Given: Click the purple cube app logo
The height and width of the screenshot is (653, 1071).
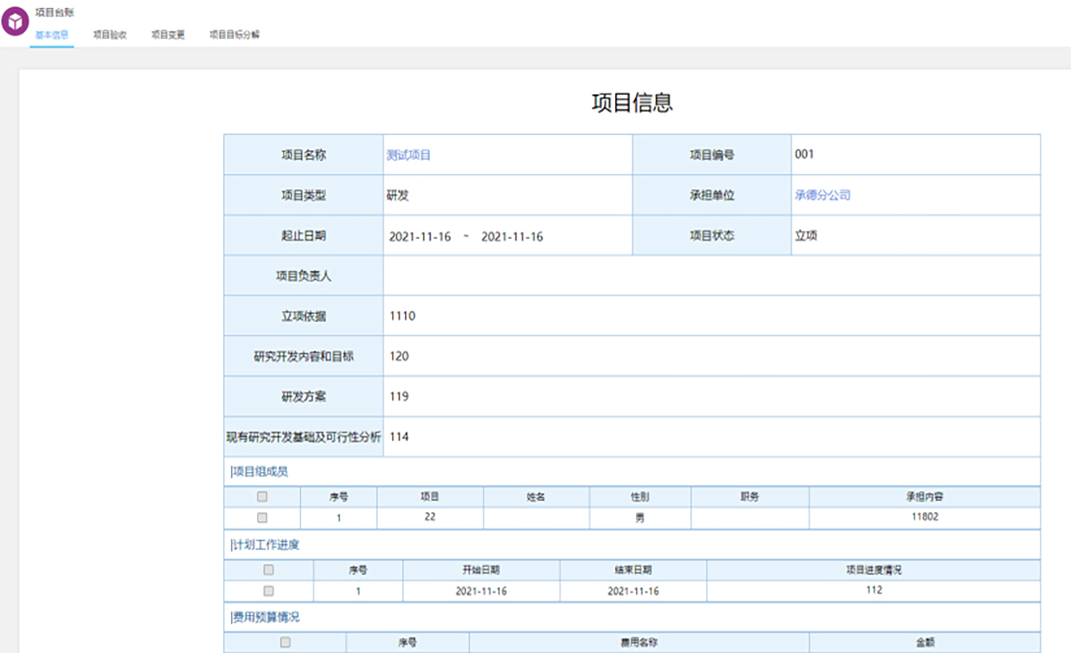Looking at the screenshot, I should (16, 22).
